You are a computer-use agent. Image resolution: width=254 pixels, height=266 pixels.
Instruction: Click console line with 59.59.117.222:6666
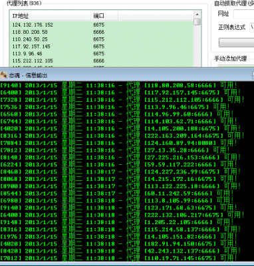click(118, 164)
